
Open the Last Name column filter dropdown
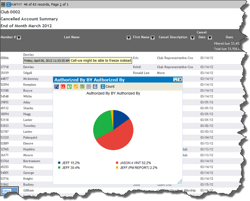[129, 38]
